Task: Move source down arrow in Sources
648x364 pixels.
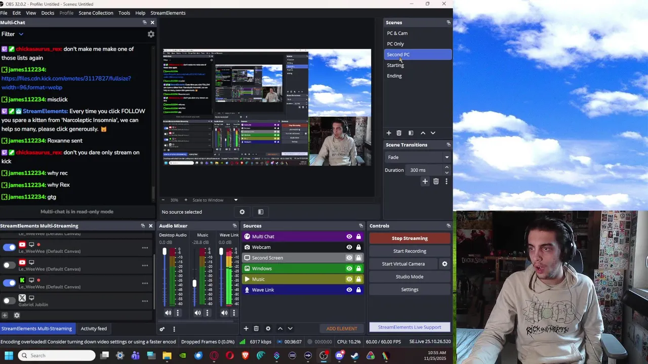Action: coord(290,329)
